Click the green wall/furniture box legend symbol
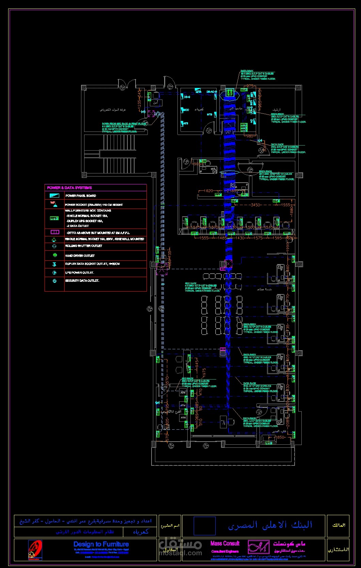The width and height of the screenshot is (361, 568). coord(54,218)
